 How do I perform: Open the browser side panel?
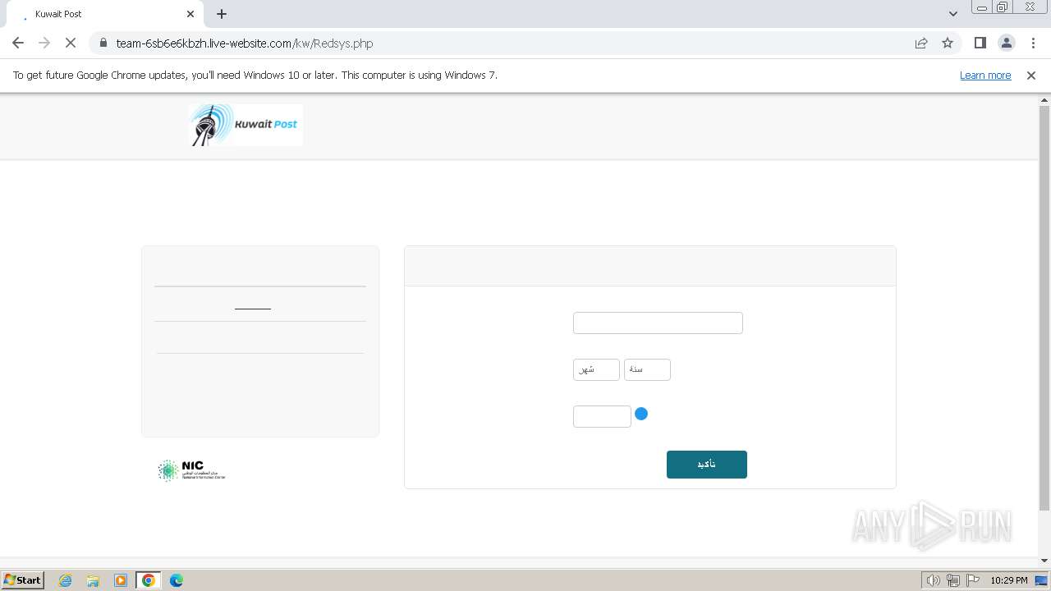click(980, 43)
